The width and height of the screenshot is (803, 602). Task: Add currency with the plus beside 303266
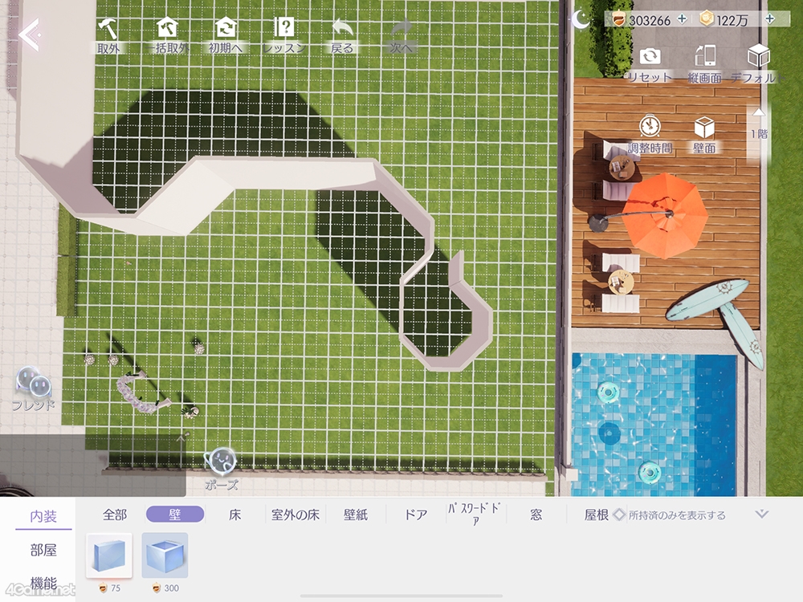click(682, 19)
